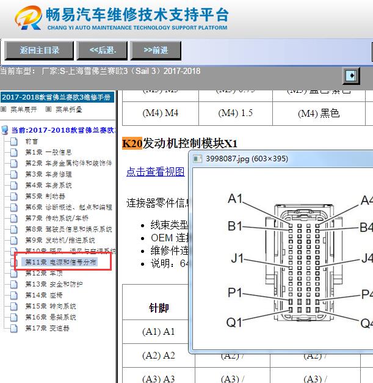373x383 pixels.
Task: Click page icon for 第3章 车身修理
Action: coord(14,175)
